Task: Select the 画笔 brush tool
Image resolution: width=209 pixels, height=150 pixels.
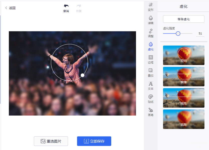Action: [x=151, y=111]
